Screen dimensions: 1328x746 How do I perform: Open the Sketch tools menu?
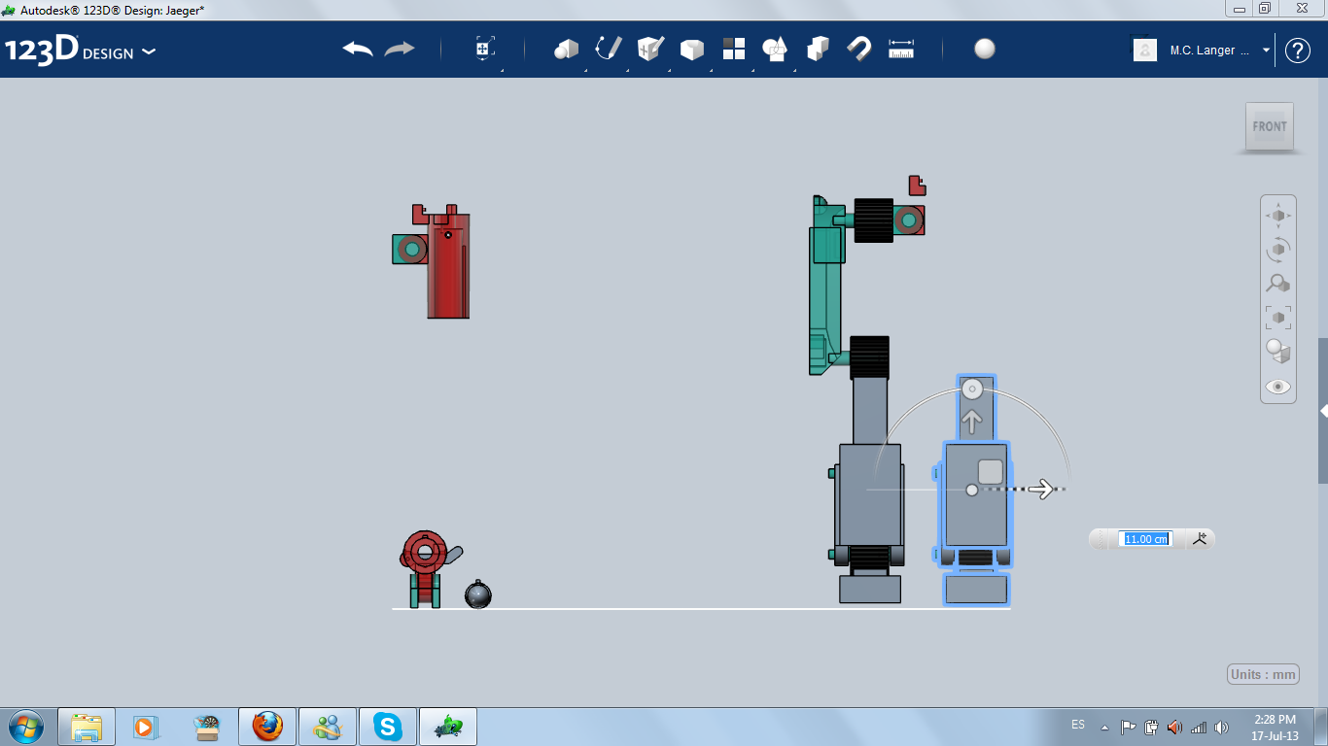(608, 50)
